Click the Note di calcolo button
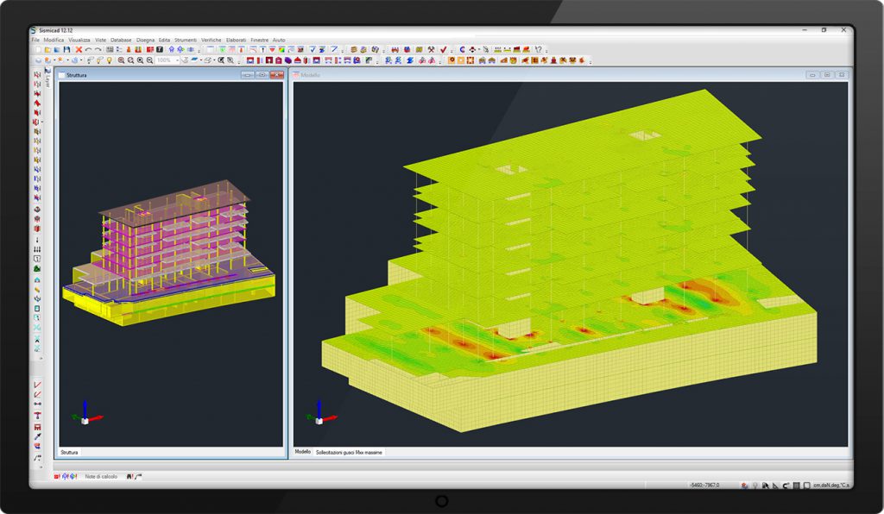 [101, 476]
